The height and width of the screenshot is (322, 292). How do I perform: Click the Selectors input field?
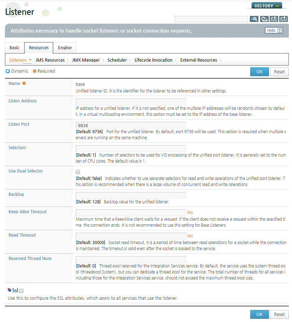[x=131, y=149]
